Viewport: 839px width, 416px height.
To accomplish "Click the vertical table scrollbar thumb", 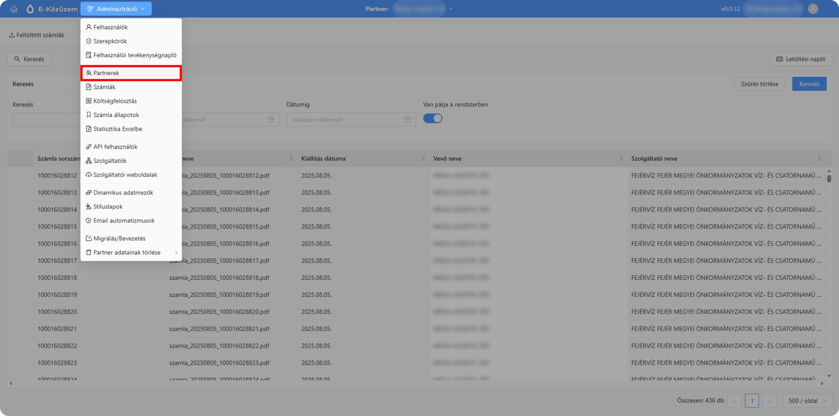I will pos(829,178).
